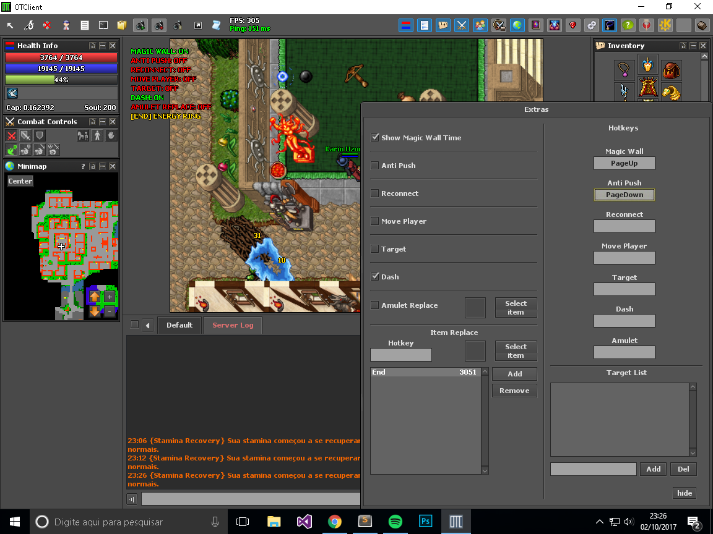Image resolution: width=713 pixels, height=534 pixels.
Task: Click the treasure map scroll toolbar icon
Action: coord(443,25)
